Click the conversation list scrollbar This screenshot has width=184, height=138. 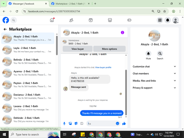[x=57, y=45]
